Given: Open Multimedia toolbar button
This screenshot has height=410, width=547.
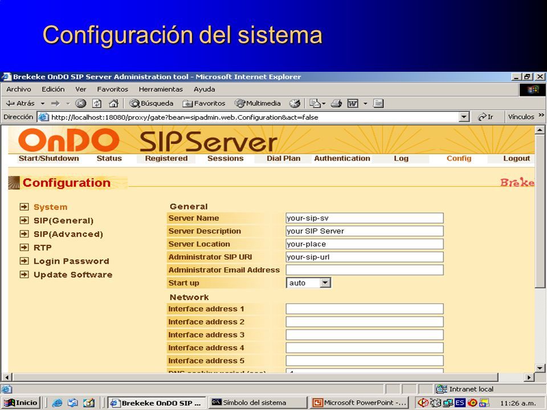Looking at the screenshot, I should (258, 103).
